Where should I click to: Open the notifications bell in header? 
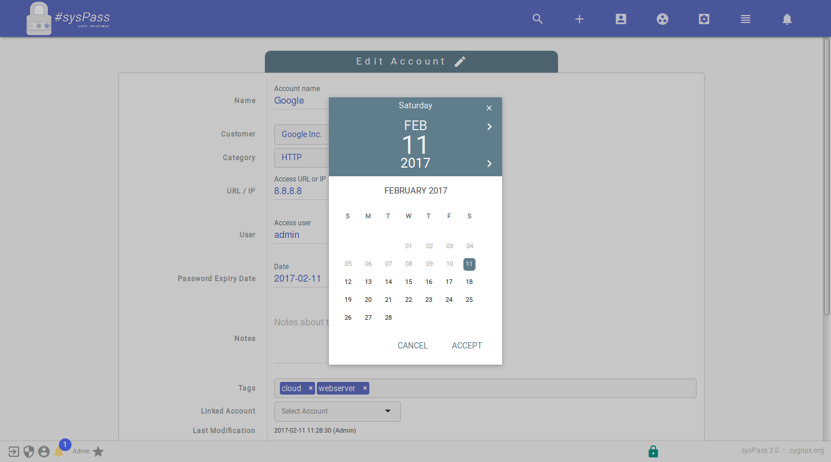click(787, 19)
